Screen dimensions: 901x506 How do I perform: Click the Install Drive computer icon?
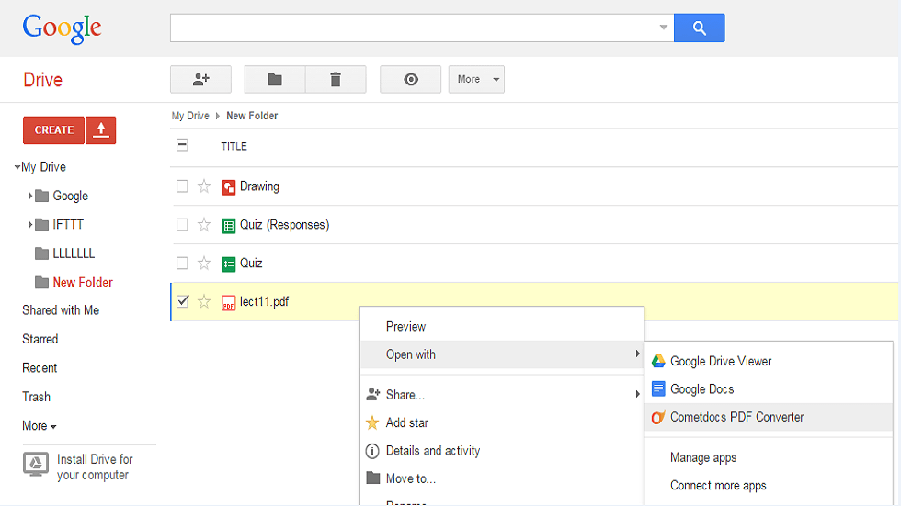point(36,464)
